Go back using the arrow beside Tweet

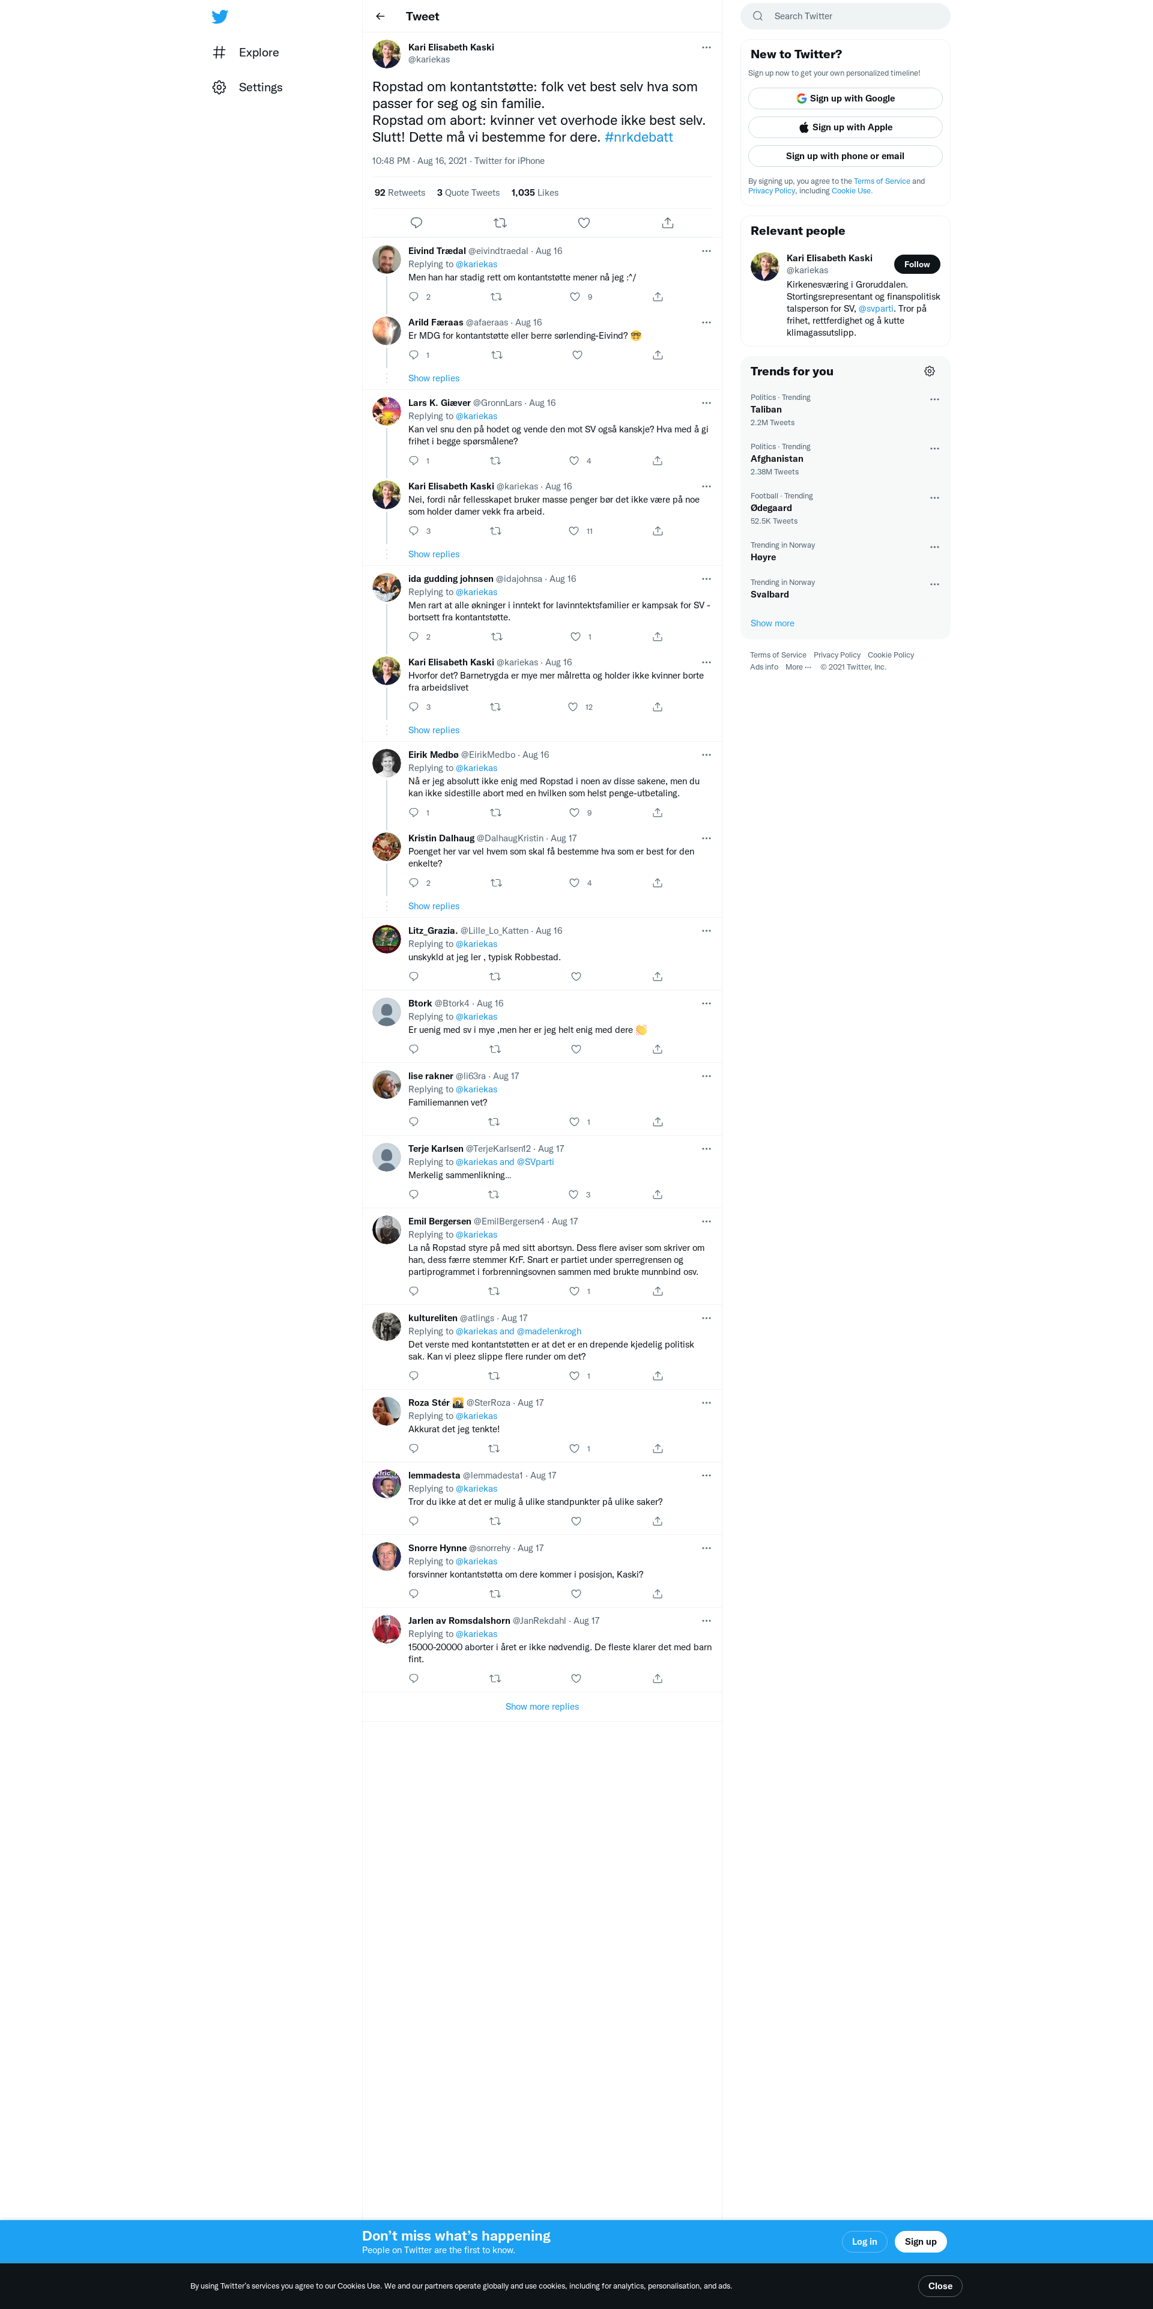click(x=380, y=16)
